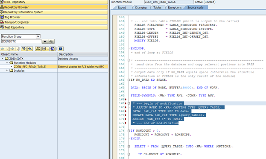The height and width of the screenshot is (159, 266).
Task: Expand the Includes tree node
Action: 7,71
